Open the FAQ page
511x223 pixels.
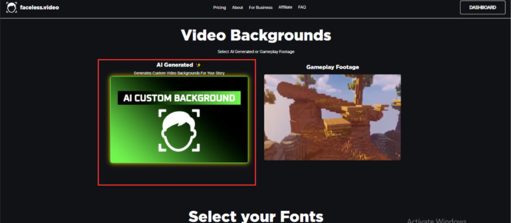click(x=302, y=7)
